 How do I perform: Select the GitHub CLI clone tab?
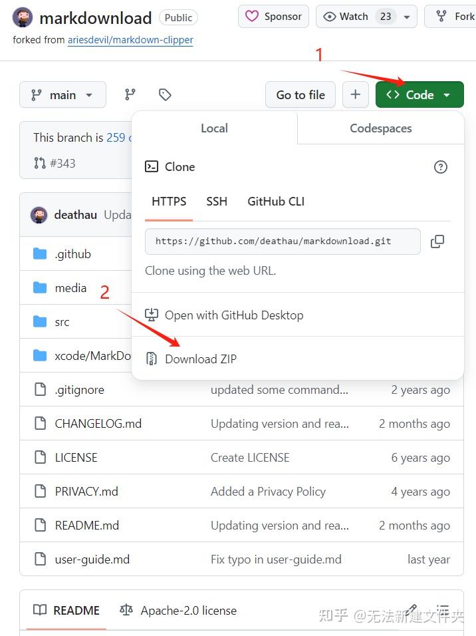[276, 202]
